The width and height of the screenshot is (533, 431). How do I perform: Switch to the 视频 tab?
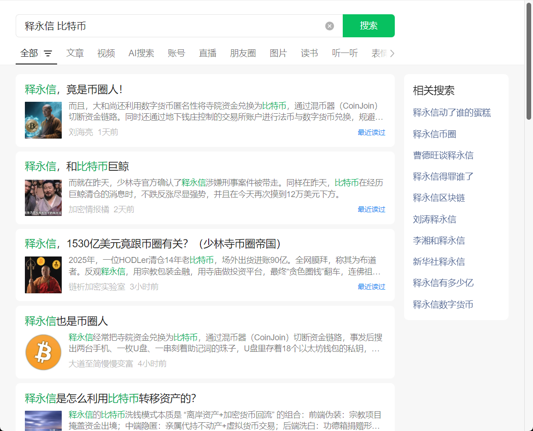(106, 53)
